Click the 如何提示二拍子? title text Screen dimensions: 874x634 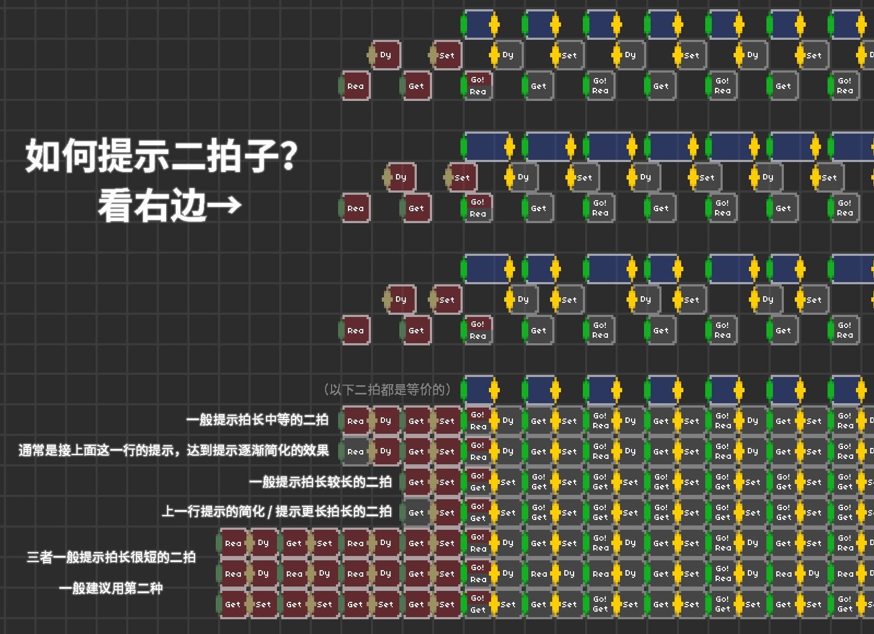point(162,156)
